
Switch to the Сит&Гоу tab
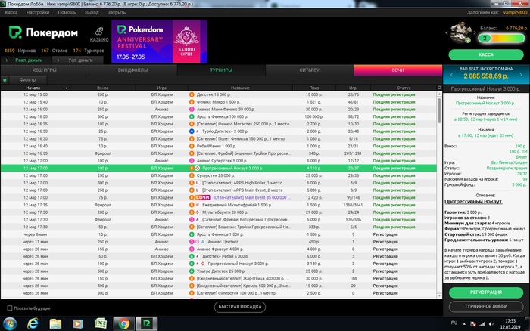tap(309, 70)
